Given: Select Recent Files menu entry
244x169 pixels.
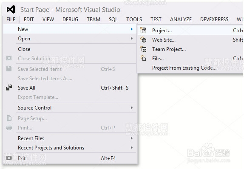Looking at the screenshot, I should 70,138.
